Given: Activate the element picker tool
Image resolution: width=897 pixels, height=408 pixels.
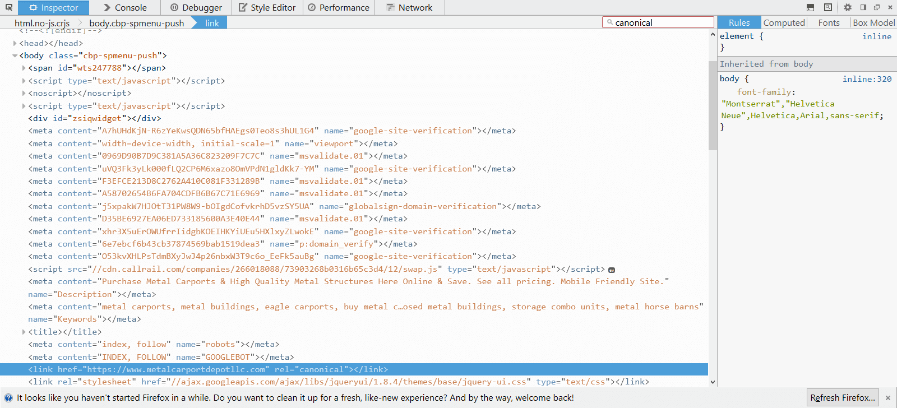Looking at the screenshot, I should click(9, 7).
